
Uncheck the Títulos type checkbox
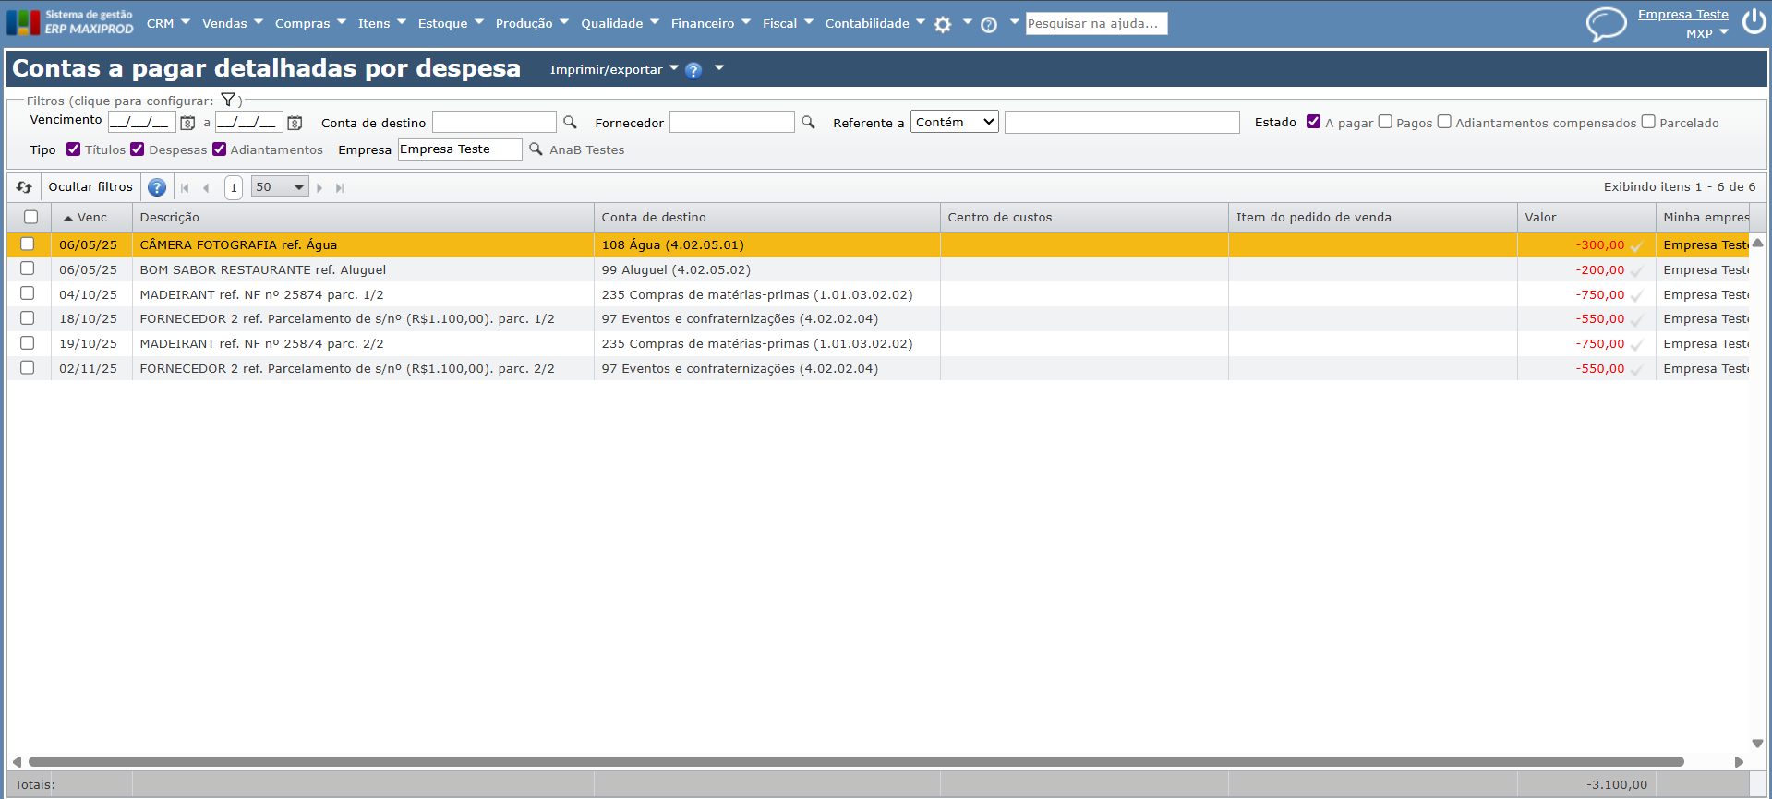[x=74, y=149]
